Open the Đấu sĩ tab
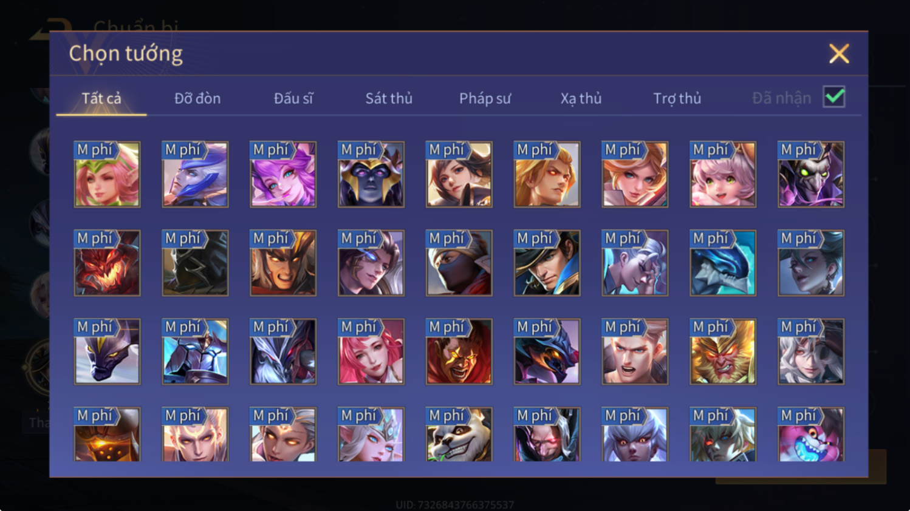This screenshot has height=511, width=910. tap(293, 98)
